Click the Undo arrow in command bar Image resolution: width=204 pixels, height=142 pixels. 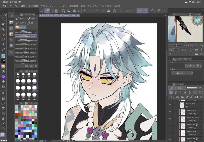(85, 11)
